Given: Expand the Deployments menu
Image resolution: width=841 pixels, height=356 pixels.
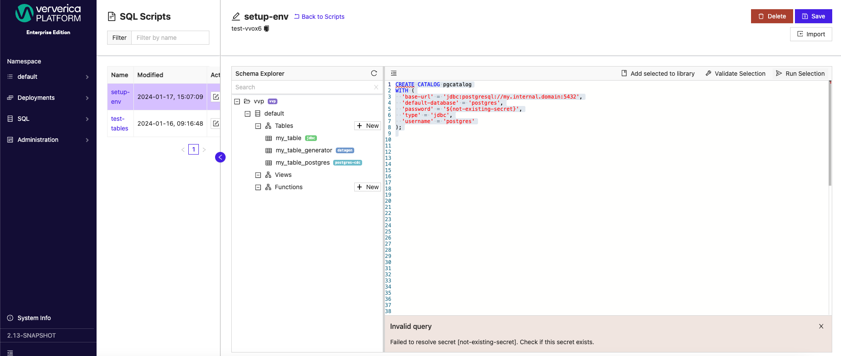Looking at the screenshot, I should click(48, 98).
